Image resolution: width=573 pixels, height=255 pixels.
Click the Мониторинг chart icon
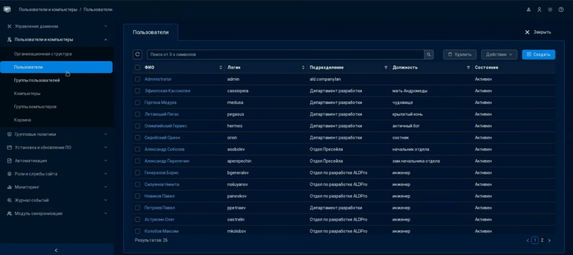tap(9, 187)
